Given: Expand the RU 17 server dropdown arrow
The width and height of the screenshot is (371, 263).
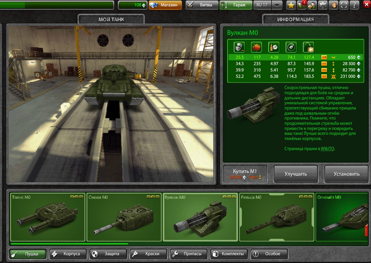Looking at the screenshot, I should tap(277, 5).
